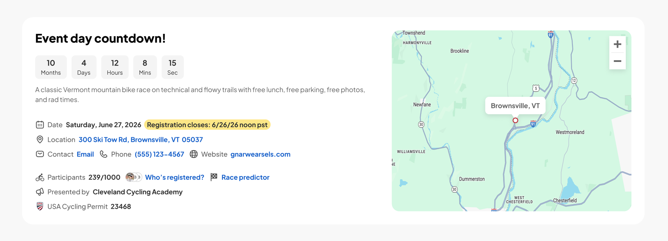The width and height of the screenshot is (668, 241).
Task: Click the calendar icon beside Date
Action: (40, 125)
